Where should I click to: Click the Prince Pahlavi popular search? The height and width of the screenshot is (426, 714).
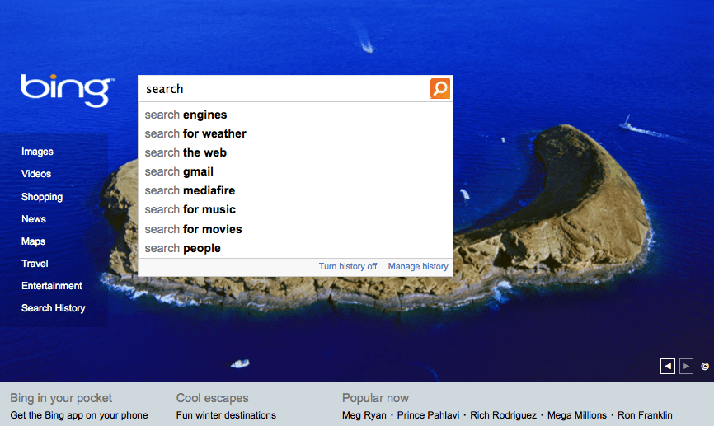[429, 415]
